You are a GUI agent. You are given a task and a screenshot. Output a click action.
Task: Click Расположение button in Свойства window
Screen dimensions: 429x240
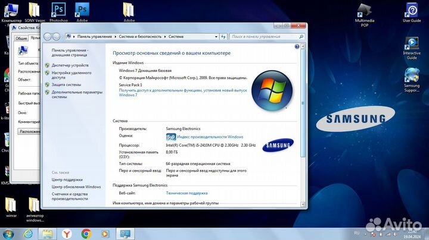click(29, 131)
